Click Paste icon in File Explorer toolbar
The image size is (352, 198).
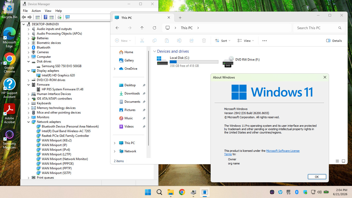click(x=167, y=41)
